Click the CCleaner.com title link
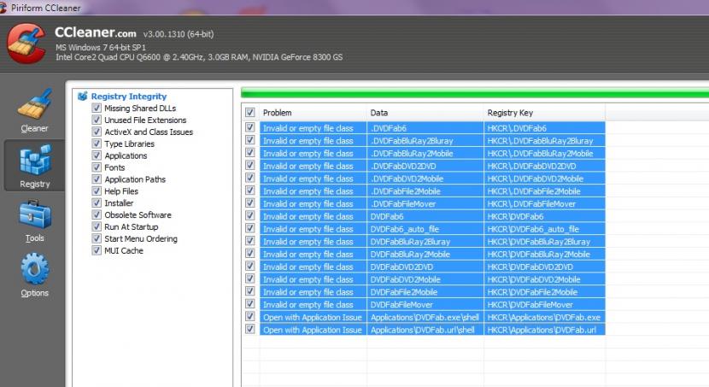The height and width of the screenshot is (387, 709). [96, 32]
